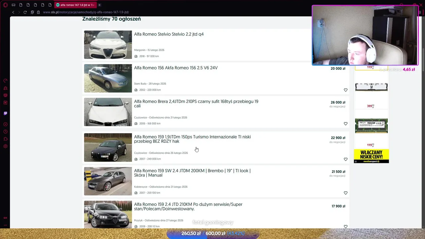Screen dimensions: 425x239
Task: Click the 159 SW garage photo thumbnail
Action: 108,181
